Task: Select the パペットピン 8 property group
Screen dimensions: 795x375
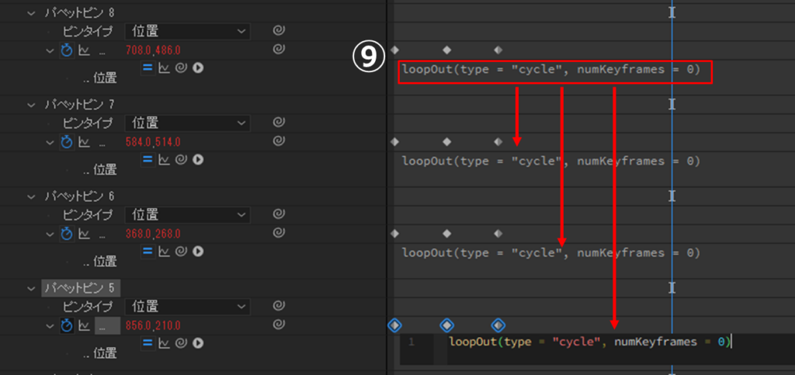Action: [79, 13]
